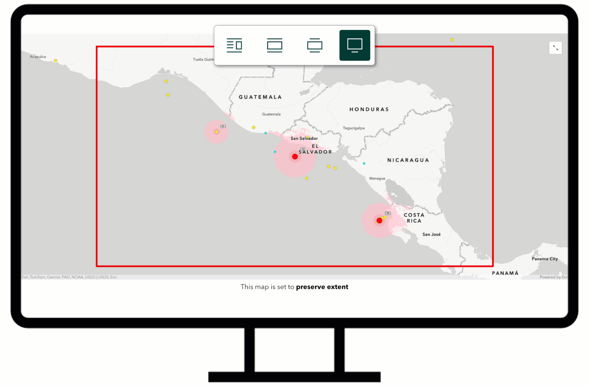Click the red earthquake dot near El Salvador

click(295, 157)
